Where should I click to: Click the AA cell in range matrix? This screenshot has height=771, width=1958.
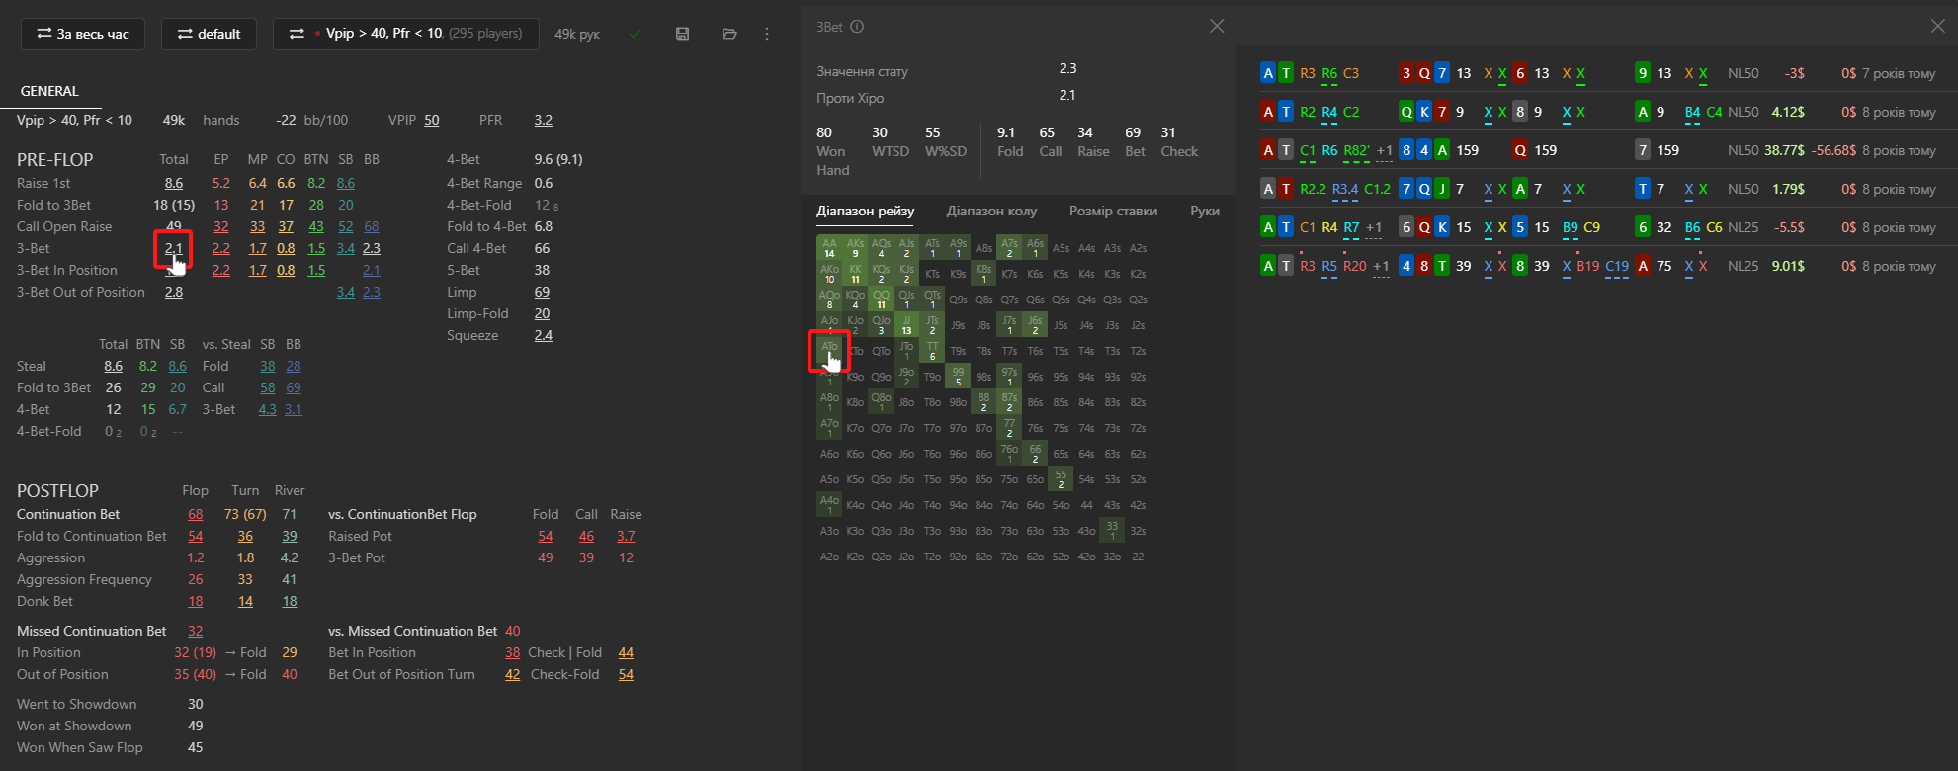tap(829, 248)
